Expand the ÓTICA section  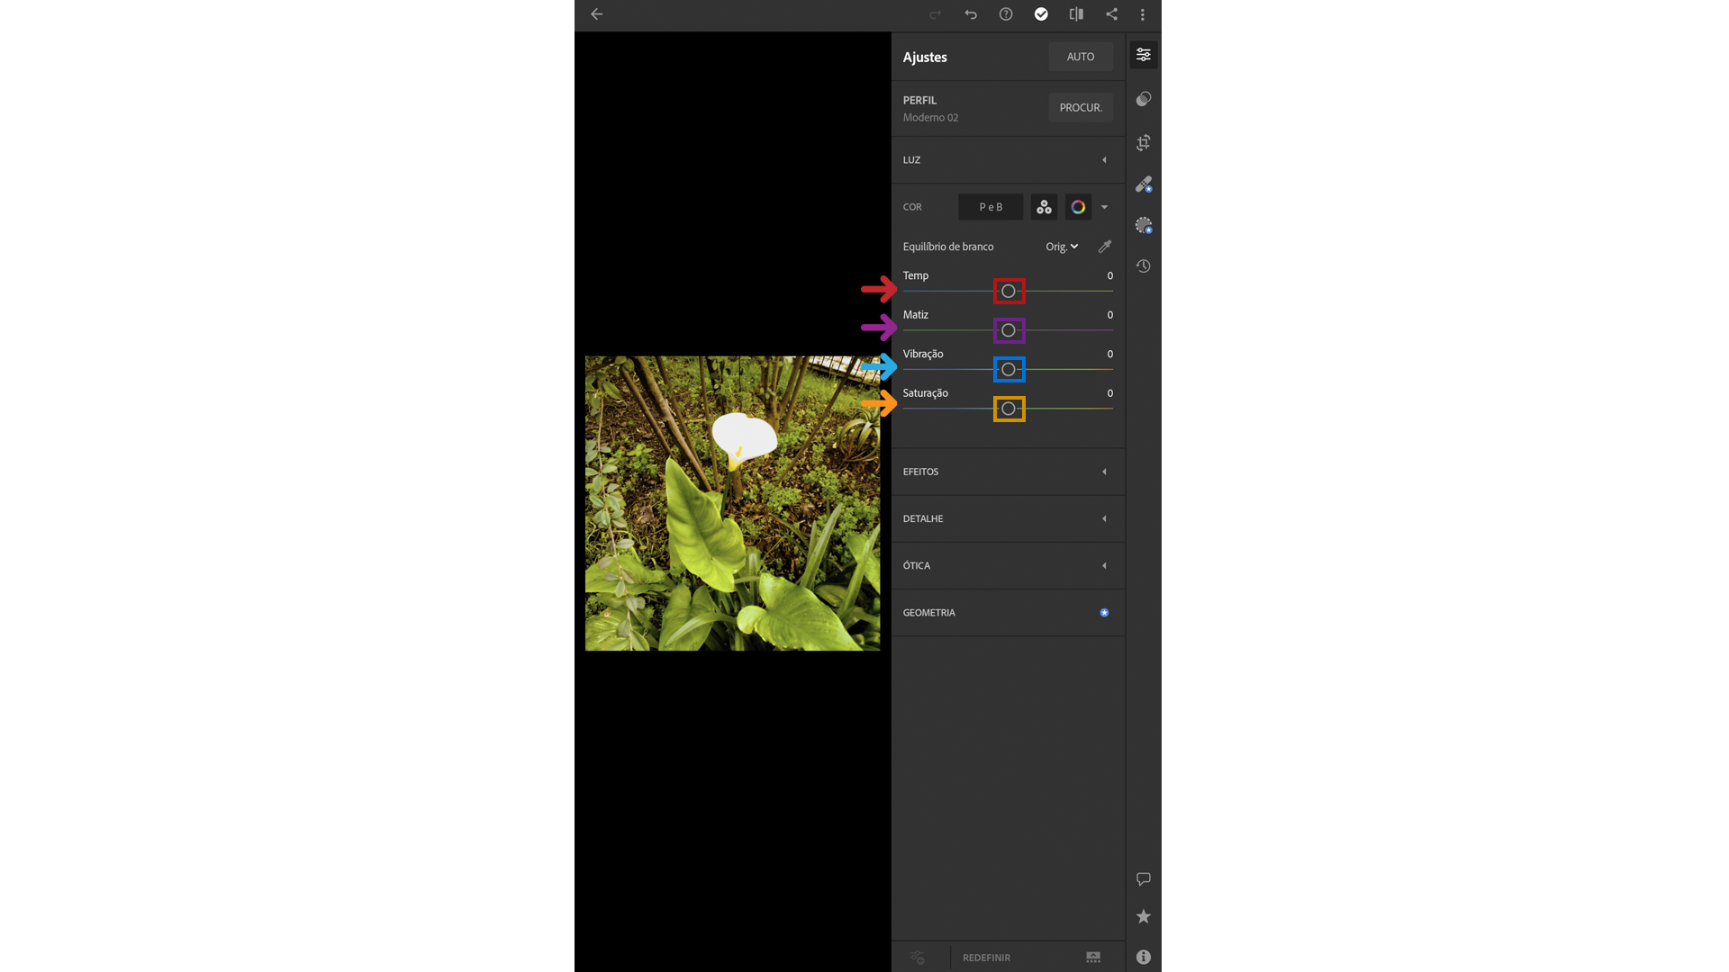pos(1008,565)
